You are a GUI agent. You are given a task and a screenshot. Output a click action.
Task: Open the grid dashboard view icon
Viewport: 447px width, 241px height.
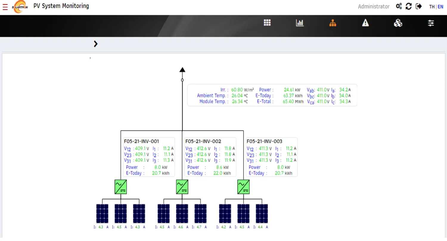(x=267, y=23)
